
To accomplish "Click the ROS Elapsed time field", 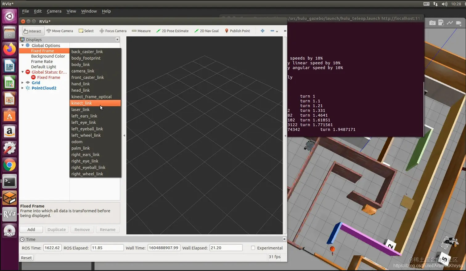I will [x=107, y=248].
